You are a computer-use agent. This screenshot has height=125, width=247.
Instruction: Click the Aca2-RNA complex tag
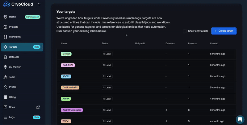click(x=72, y=110)
